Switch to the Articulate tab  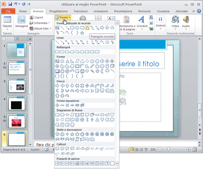coord(182,11)
